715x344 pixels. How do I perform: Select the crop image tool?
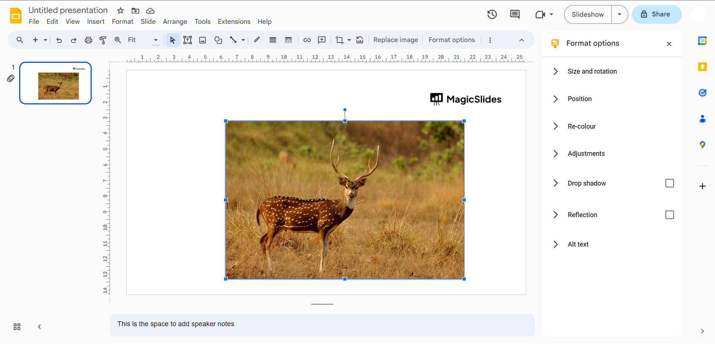339,40
